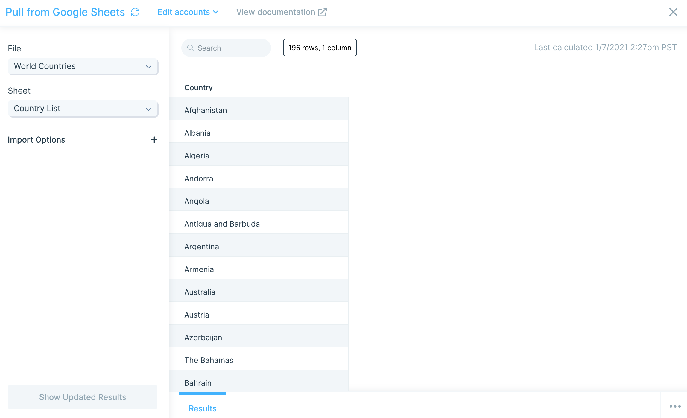Click the refresh icon beside the title
Viewport: 687px width, 418px height.
tap(135, 12)
